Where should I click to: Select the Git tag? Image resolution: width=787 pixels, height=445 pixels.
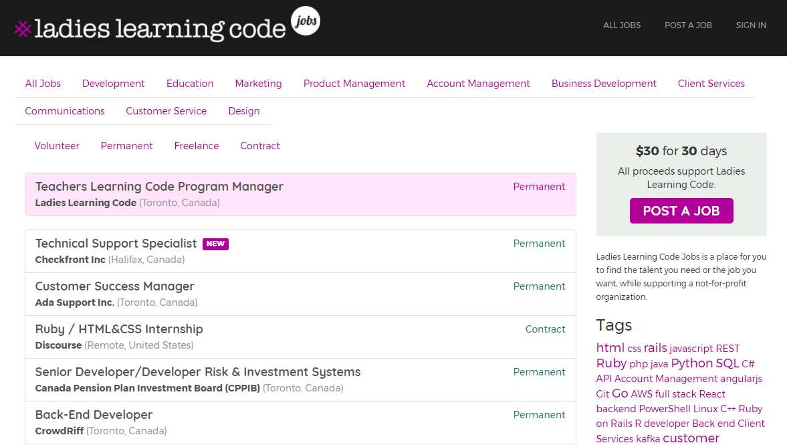pos(602,394)
